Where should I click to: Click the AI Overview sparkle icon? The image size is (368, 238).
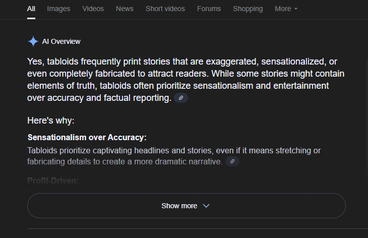33,41
